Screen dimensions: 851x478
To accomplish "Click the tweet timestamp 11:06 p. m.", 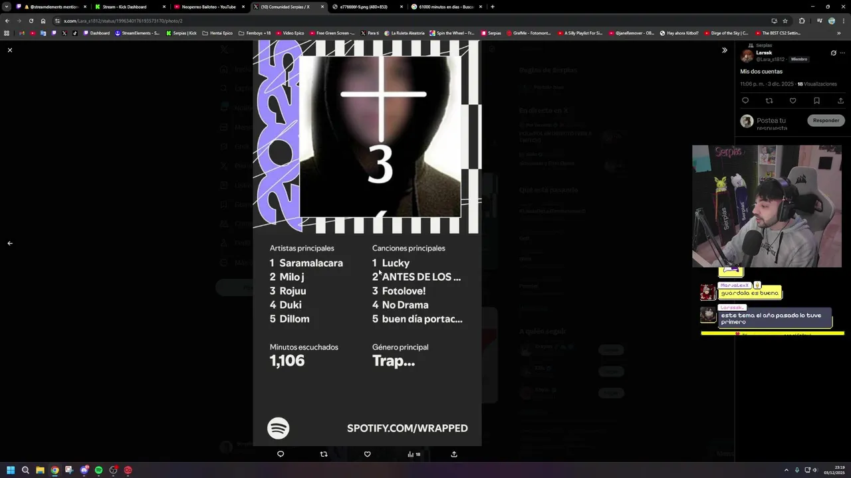I will point(752,84).
